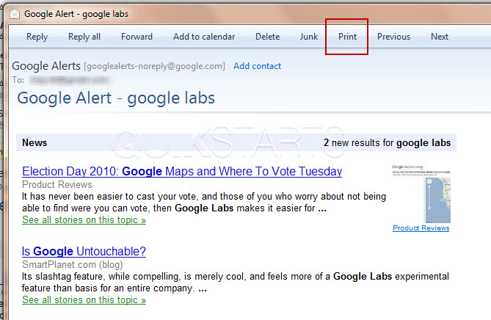The image size is (491, 320).
Task: Delete the current message
Action: click(x=267, y=37)
